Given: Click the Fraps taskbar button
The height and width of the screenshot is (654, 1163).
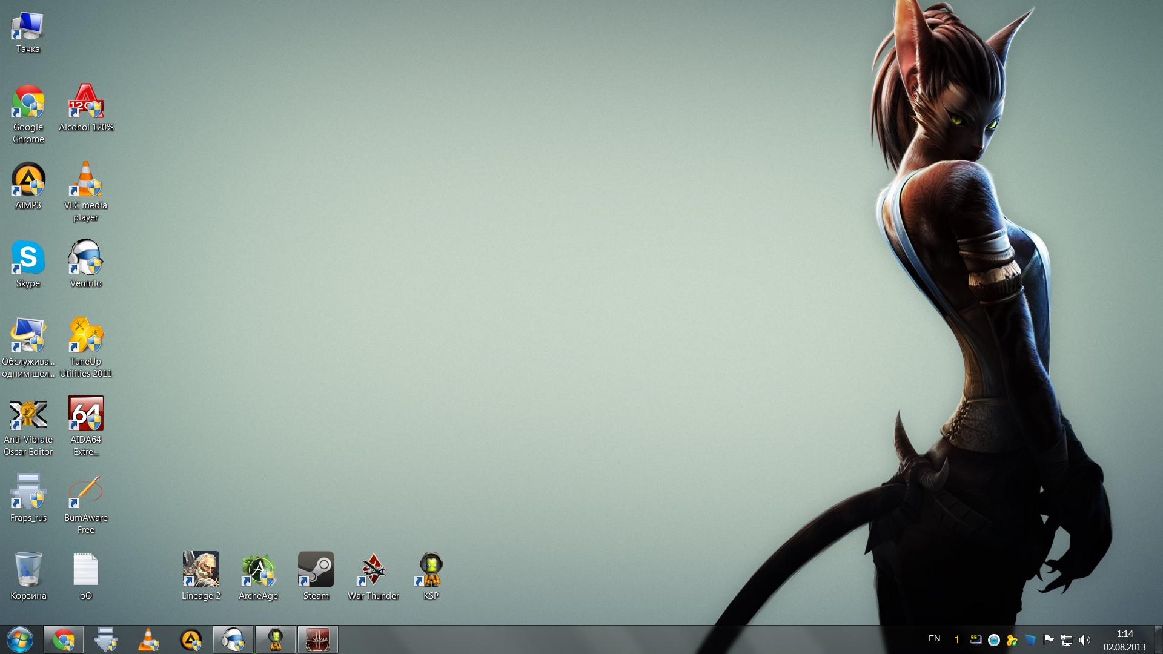Looking at the screenshot, I should point(106,640).
